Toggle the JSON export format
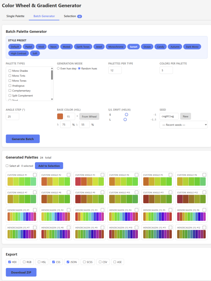Viewport: 211px width, 281px height. click(x=68, y=262)
